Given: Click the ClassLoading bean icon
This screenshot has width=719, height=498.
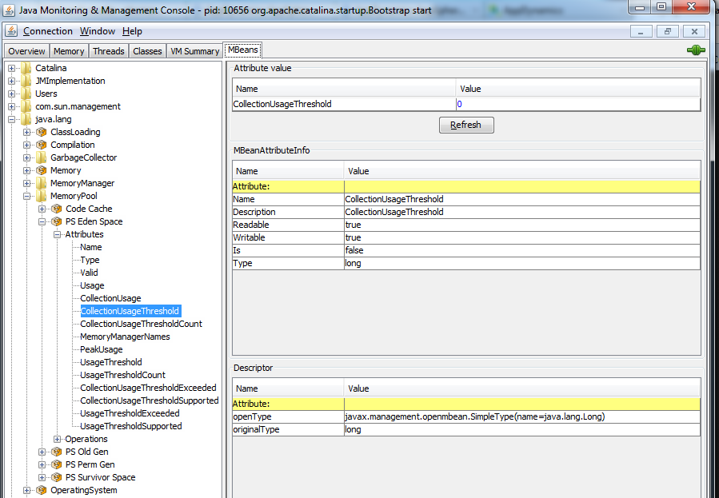Looking at the screenshot, I should [x=42, y=132].
